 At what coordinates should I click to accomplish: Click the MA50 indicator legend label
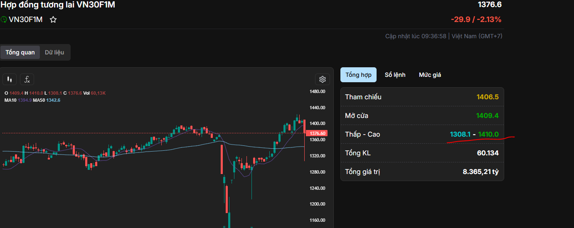click(39, 100)
